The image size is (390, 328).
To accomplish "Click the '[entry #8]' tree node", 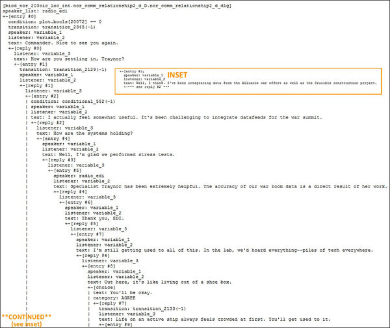I will [99, 266].
